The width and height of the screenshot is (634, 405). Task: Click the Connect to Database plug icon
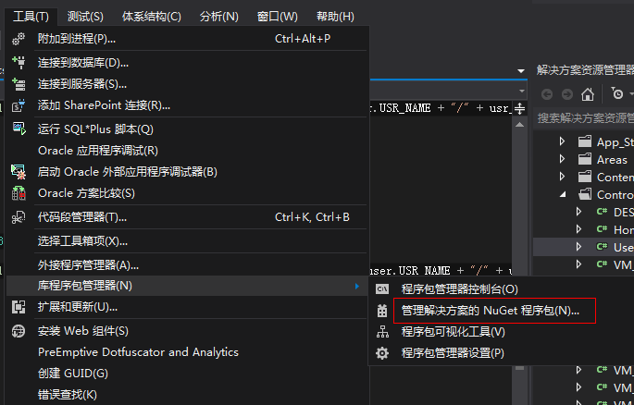point(19,63)
